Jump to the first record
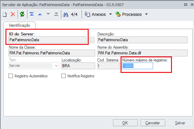 [32, 14]
